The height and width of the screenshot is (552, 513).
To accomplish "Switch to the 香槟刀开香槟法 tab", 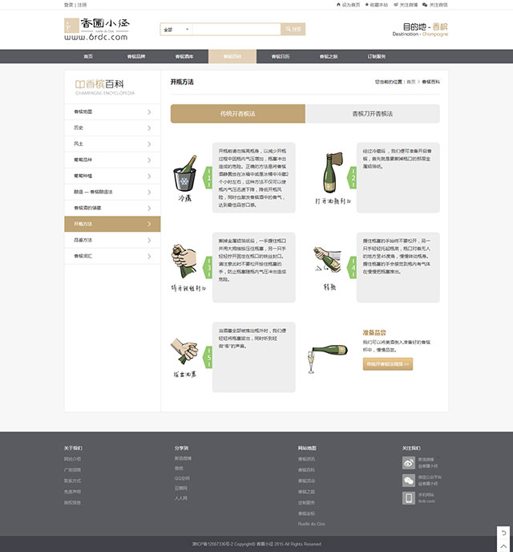I will click(372, 114).
